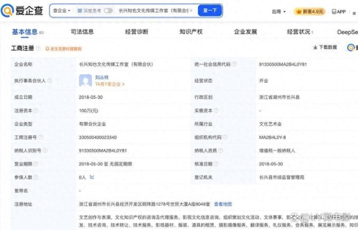The width and height of the screenshot is (358, 230).
Task: Click the 深度思考 icon in search bar
Action: 79,11
